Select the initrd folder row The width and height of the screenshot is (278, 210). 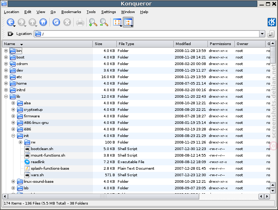pos(136,90)
